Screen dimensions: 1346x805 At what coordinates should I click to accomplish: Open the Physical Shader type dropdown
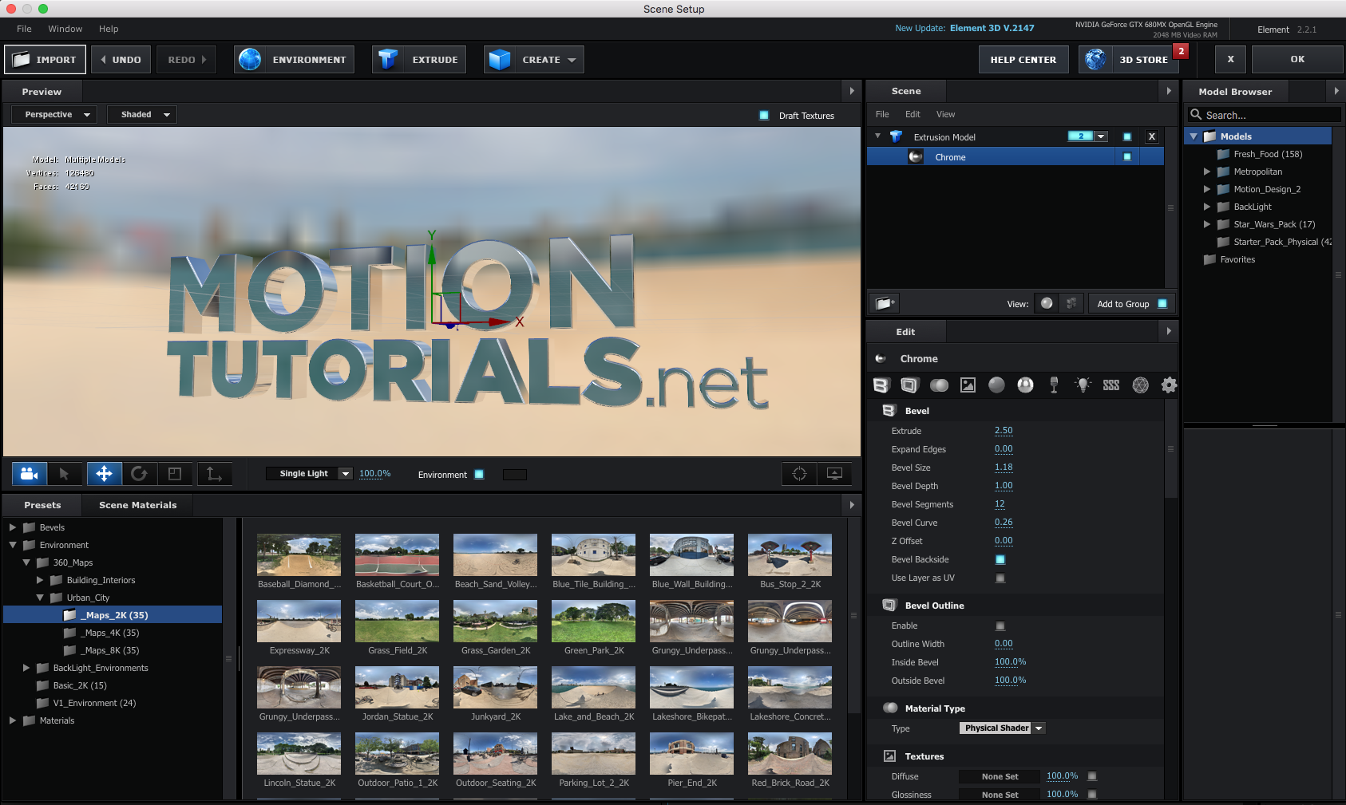click(x=1003, y=728)
